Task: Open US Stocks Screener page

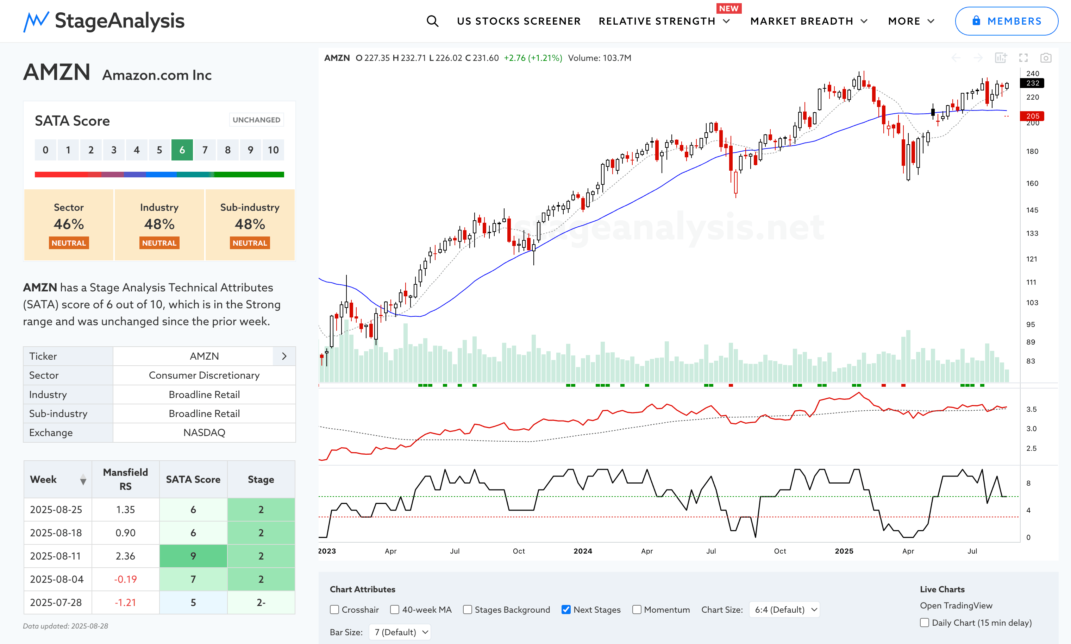Action: coord(519,21)
